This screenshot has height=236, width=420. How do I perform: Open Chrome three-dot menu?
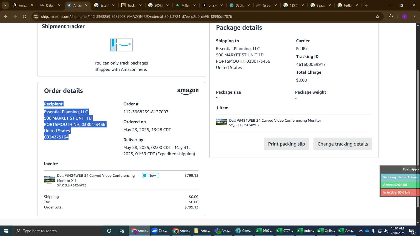coord(414,17)
